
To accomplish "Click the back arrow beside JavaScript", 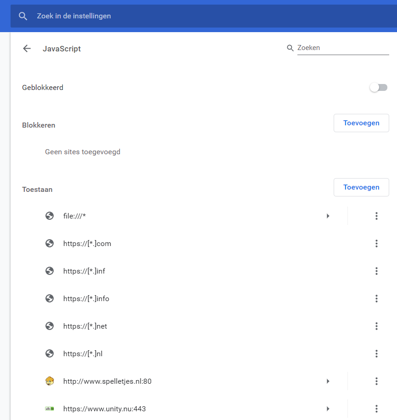I will pos(27,49).
